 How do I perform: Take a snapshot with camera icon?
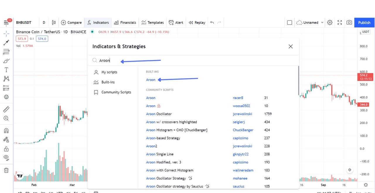[x=349, y=23]
